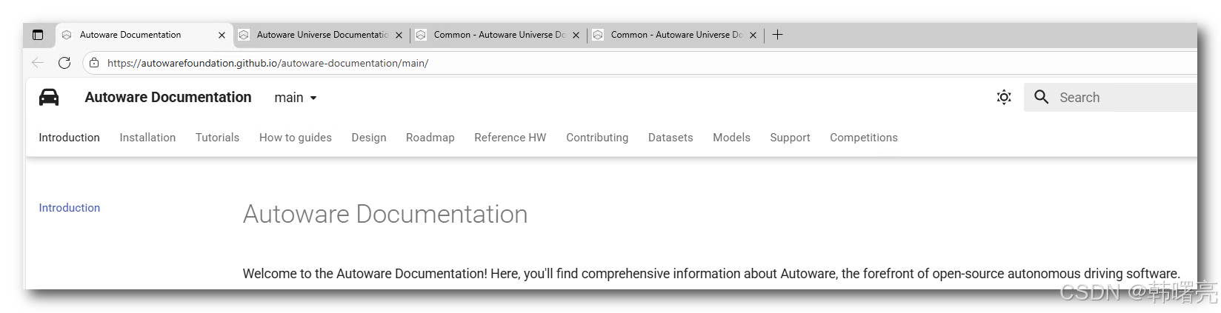Close the Autoware Documentation tab
Viewport: 1221px width, 313px height.
pos(222,35)
